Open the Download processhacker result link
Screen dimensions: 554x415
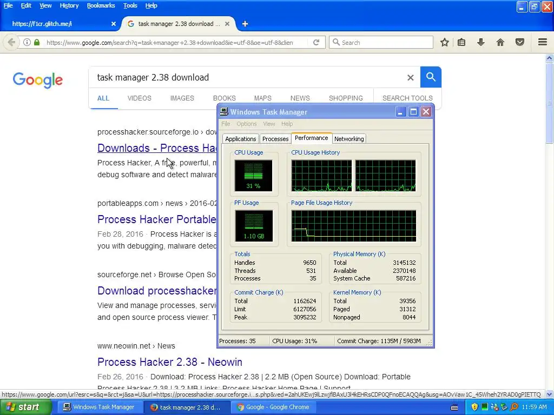pos(157,290)
